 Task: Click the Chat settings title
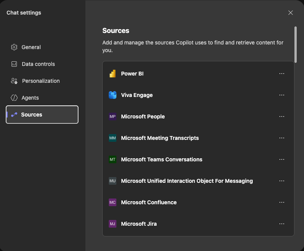[x=24, y=13]
